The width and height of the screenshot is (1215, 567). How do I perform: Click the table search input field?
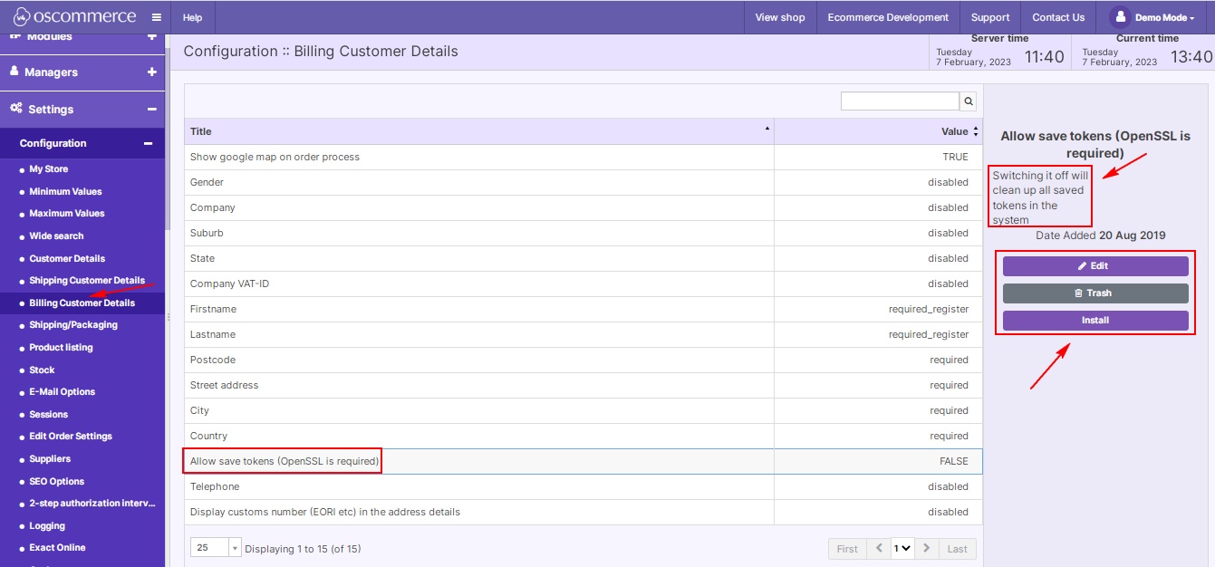(900, 101)
